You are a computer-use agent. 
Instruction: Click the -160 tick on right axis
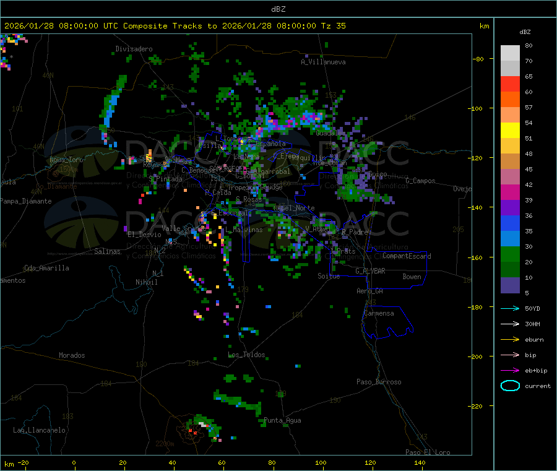point(476,257)
